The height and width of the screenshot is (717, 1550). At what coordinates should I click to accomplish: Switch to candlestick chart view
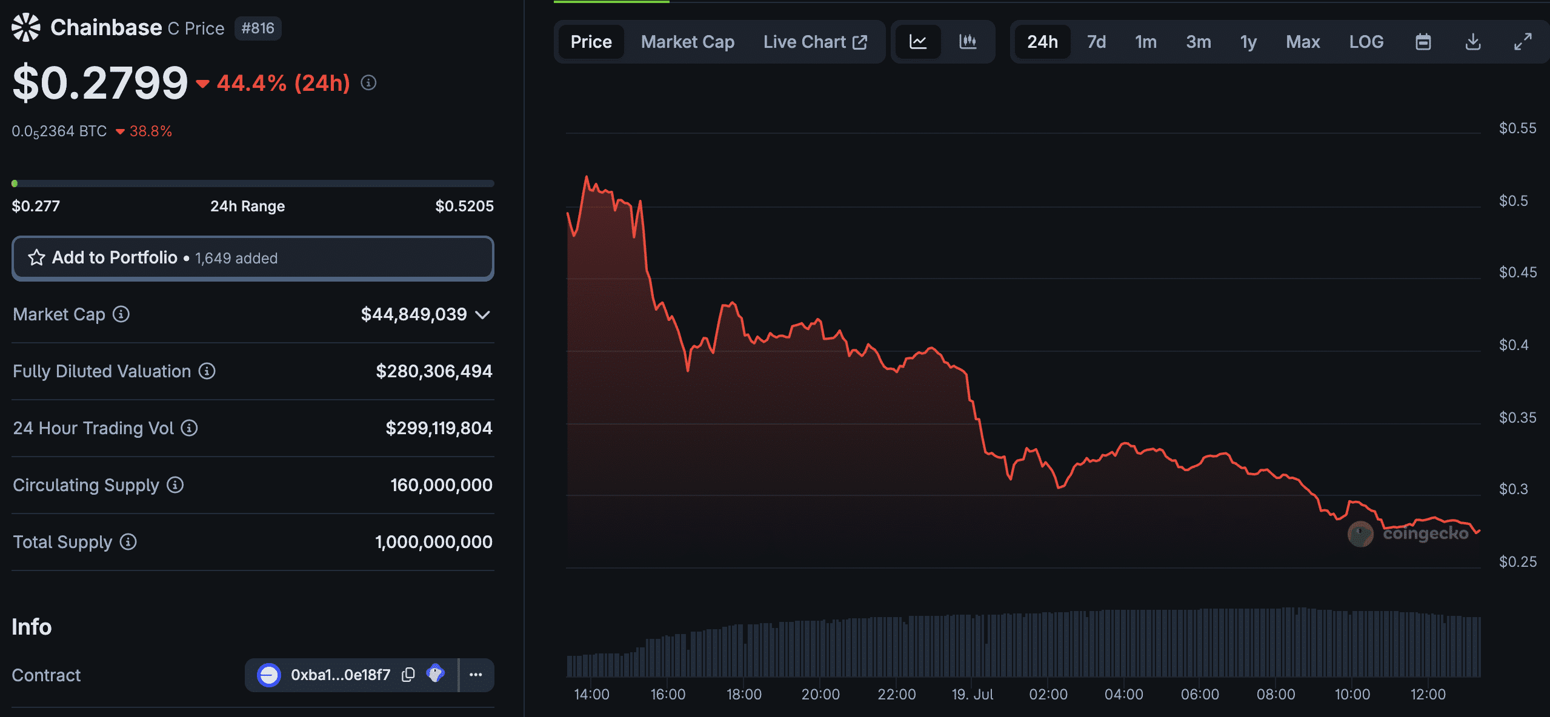968,42
